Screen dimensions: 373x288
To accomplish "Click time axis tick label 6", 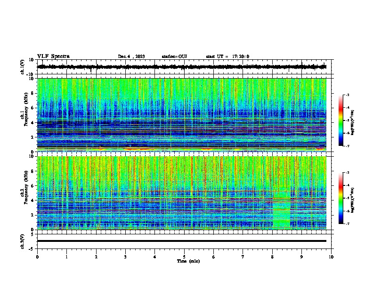I will pos(214,257).
